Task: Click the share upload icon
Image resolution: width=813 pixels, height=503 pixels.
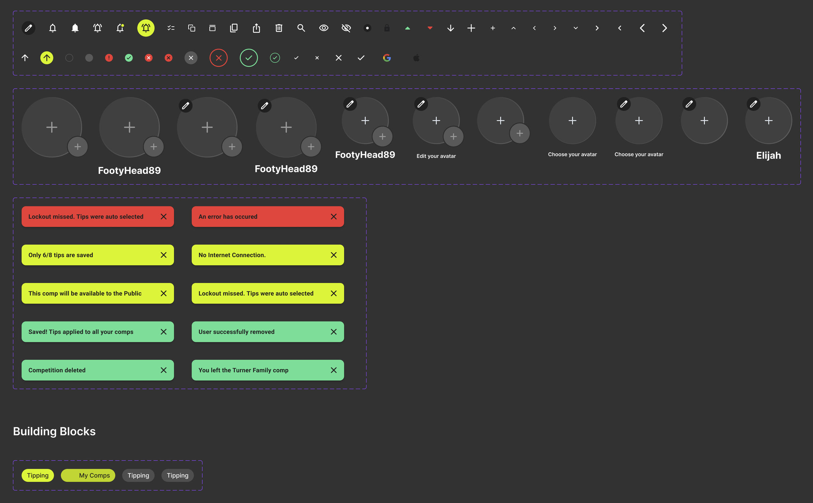Action: pyautogui.click(x=256, y=28)
